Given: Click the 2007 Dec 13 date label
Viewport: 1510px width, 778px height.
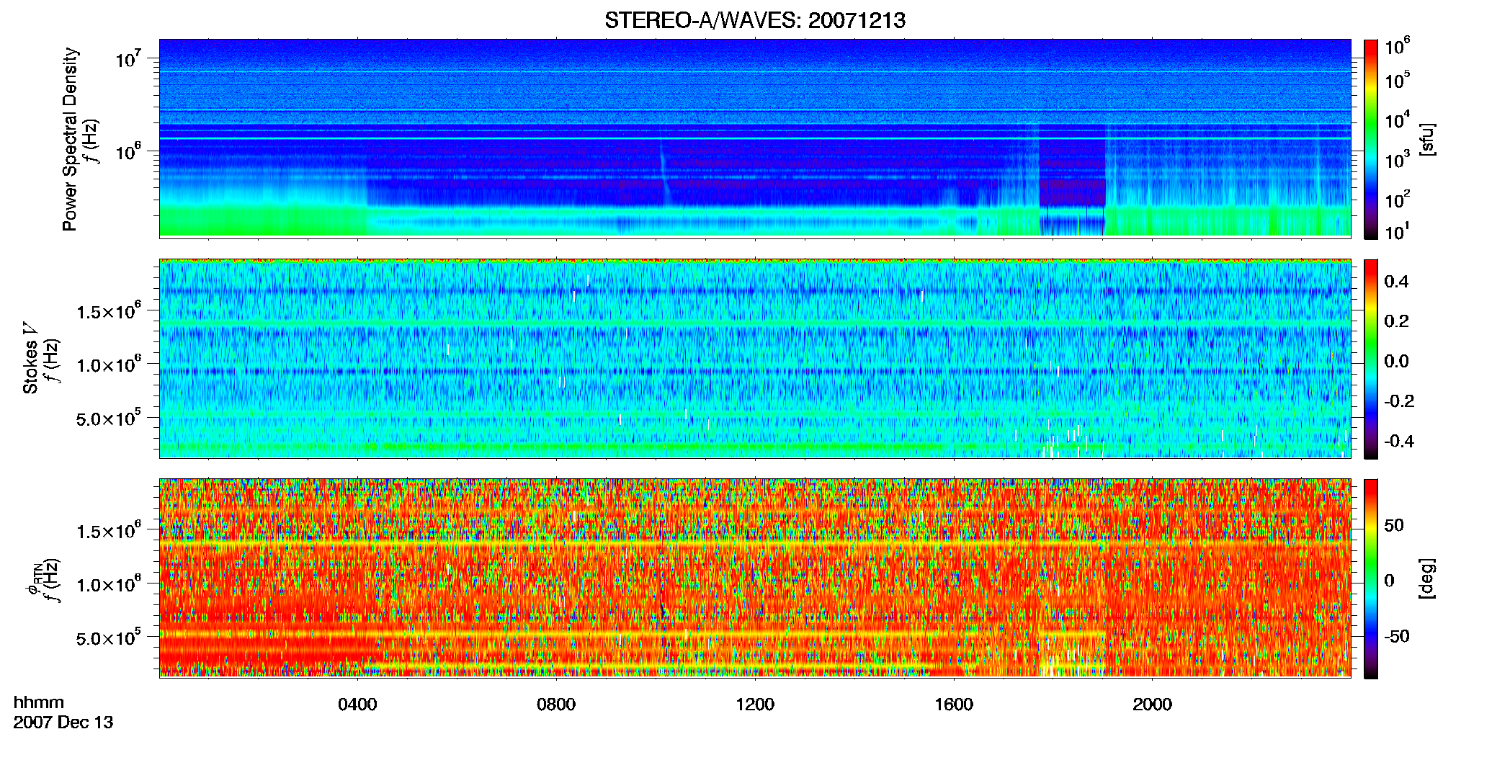Looking at the screenshot, I should tap(63, 723).
